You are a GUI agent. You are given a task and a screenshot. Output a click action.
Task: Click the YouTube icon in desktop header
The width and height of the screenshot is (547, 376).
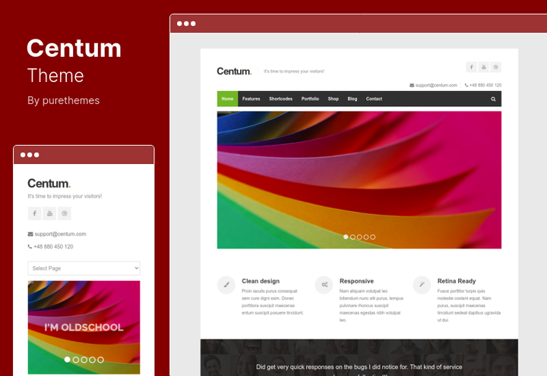coord(483,67)
